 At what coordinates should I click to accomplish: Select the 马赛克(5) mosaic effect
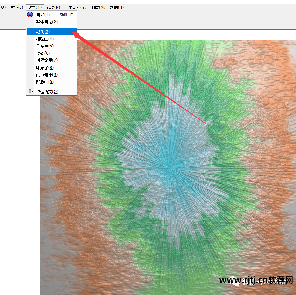45,46
